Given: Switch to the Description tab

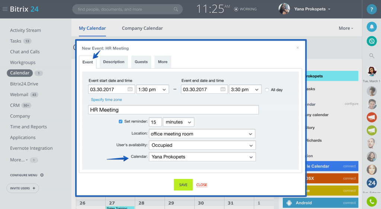Looking at the screenshot, I should pos(114,62).
